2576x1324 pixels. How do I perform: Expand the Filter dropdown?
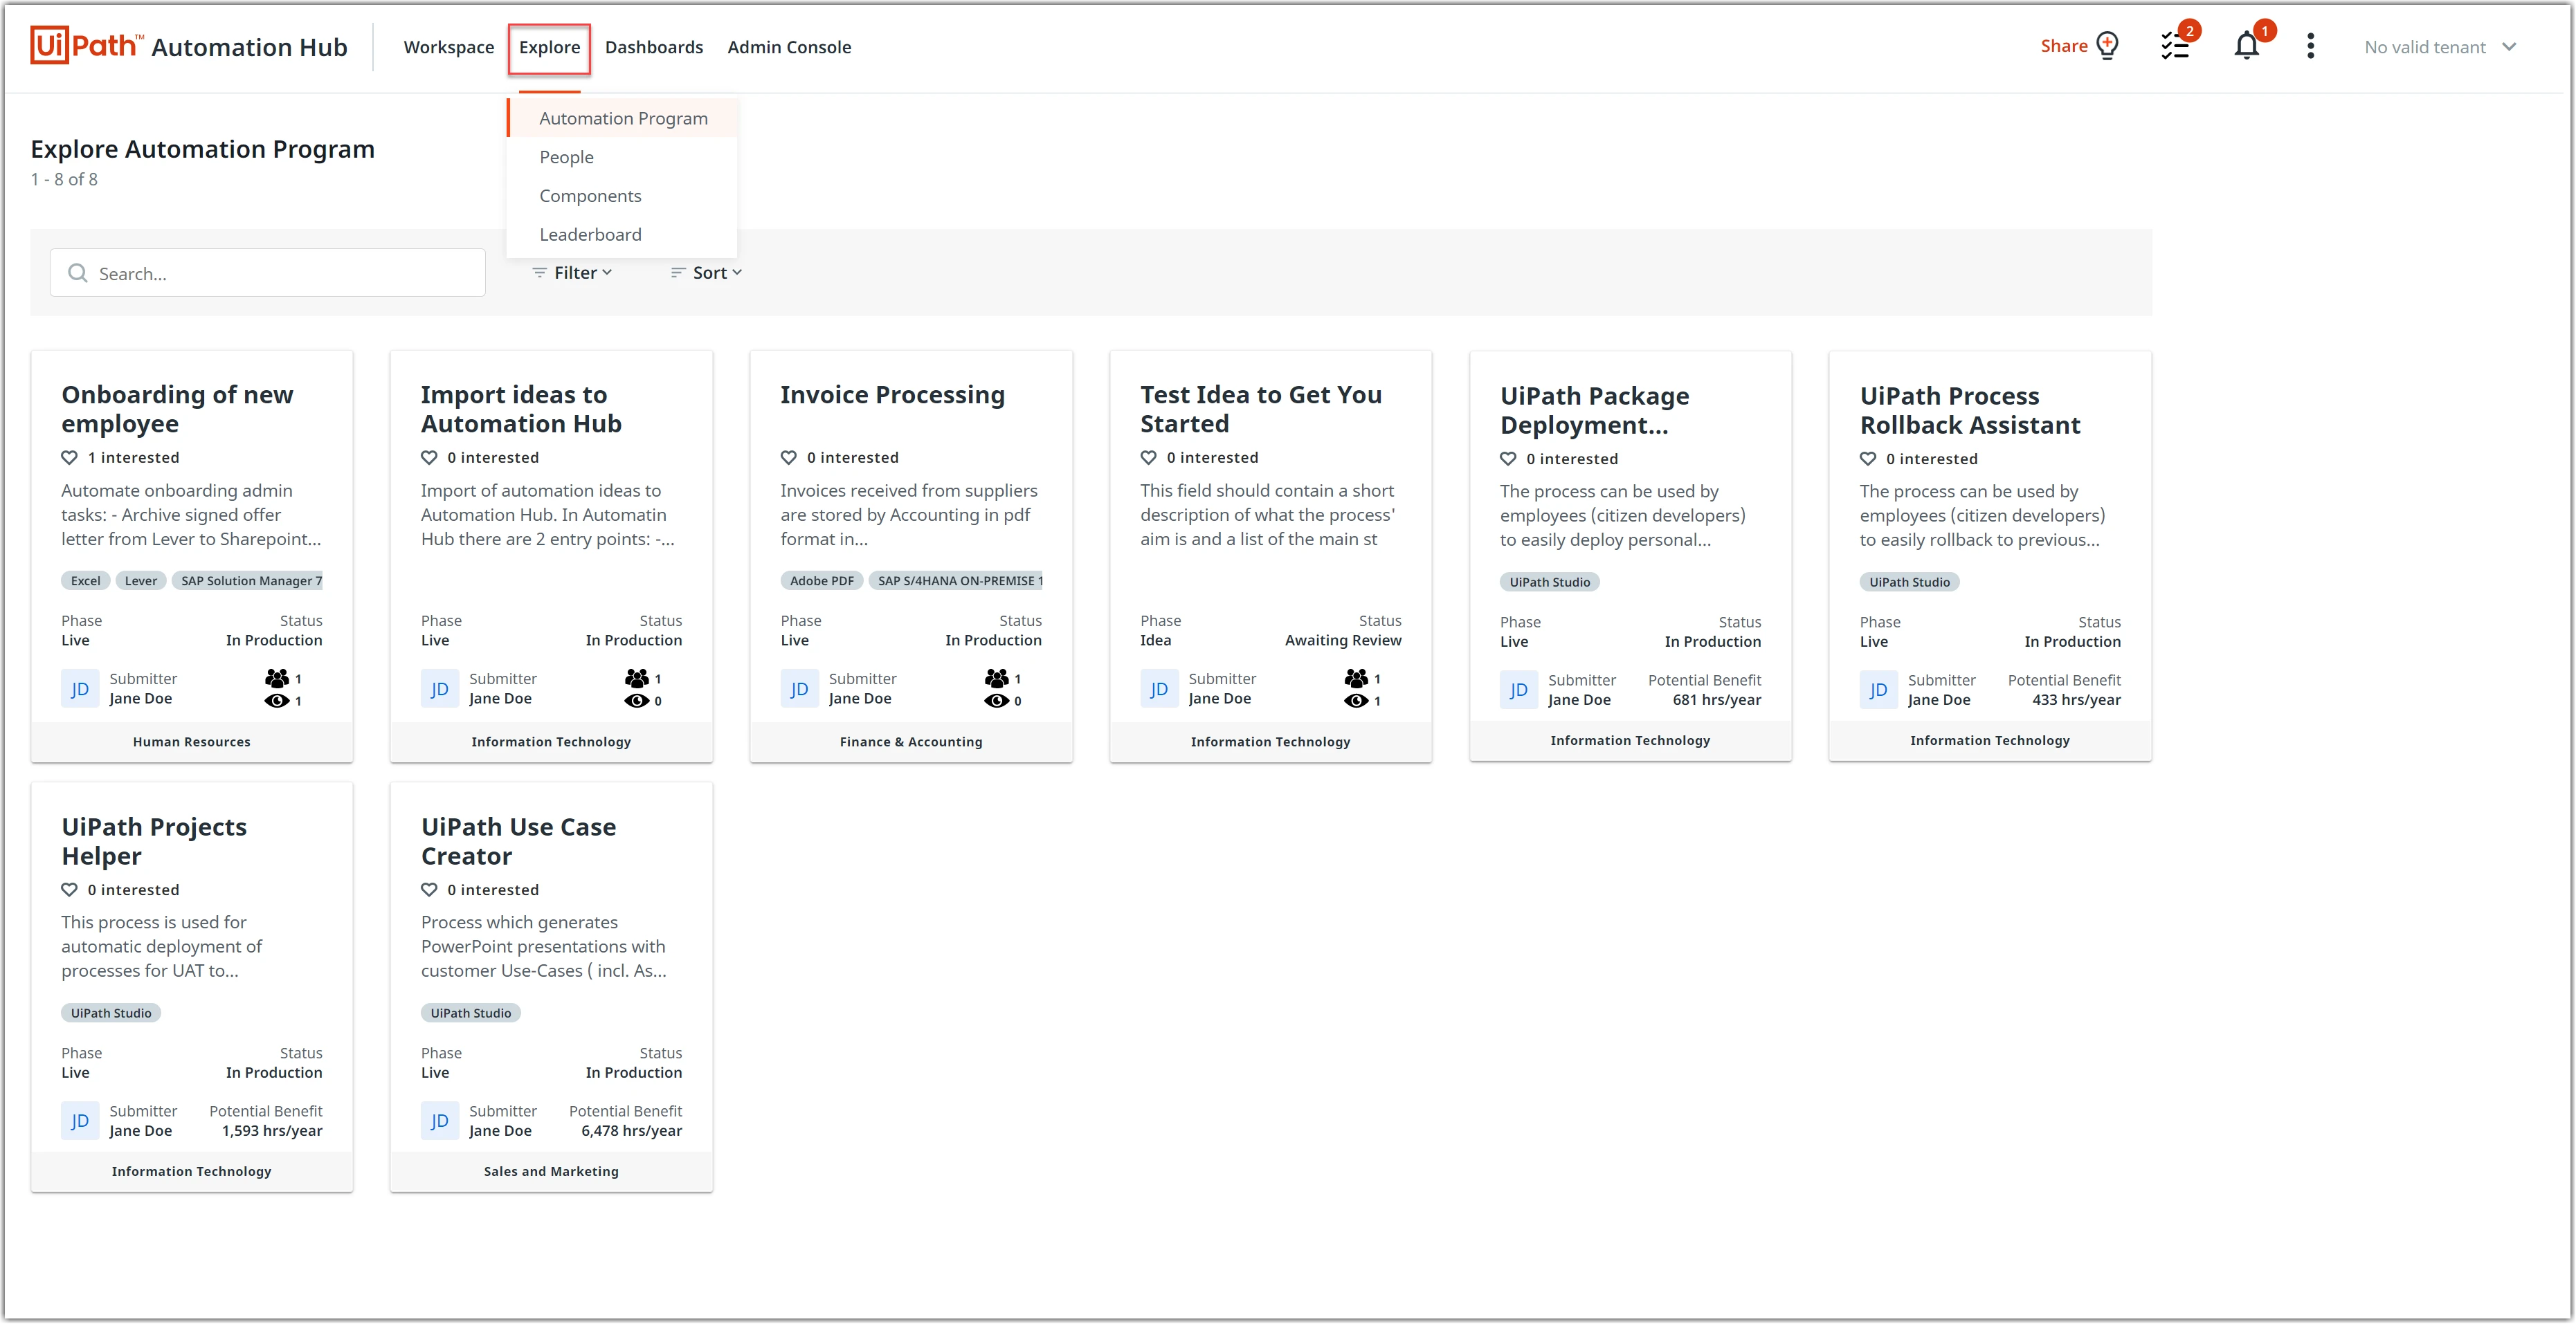pos(572,273)
